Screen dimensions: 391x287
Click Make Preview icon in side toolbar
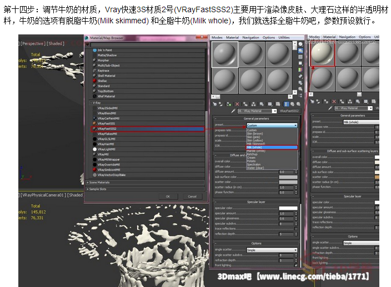tap(300, 76)
